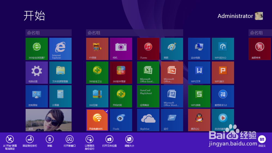Open the WPS演示 tile
272x153 pixels.
coord(223,73)
